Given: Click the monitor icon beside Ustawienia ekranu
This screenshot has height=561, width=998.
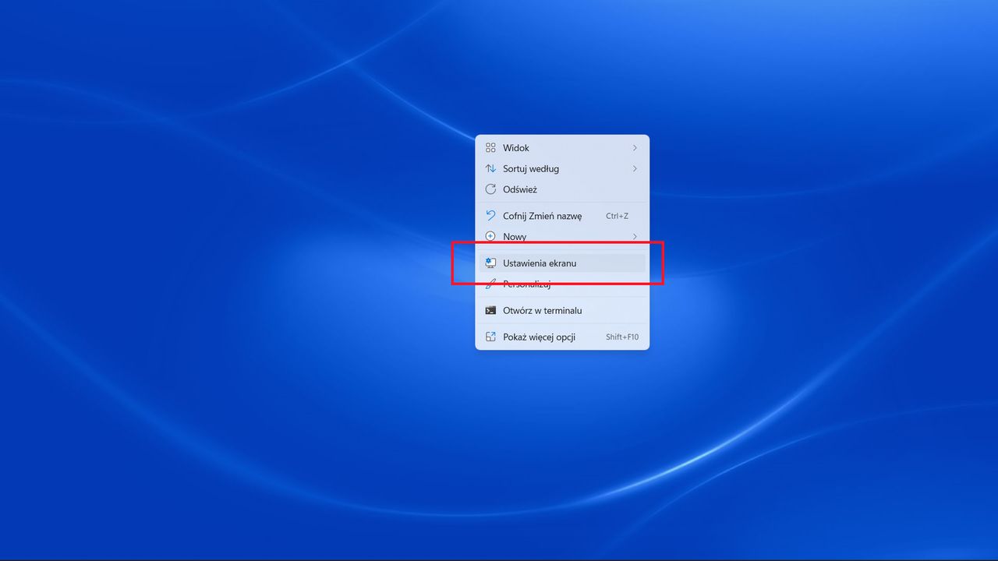Looking at the screenshot, I should click(x=491, y=263).
